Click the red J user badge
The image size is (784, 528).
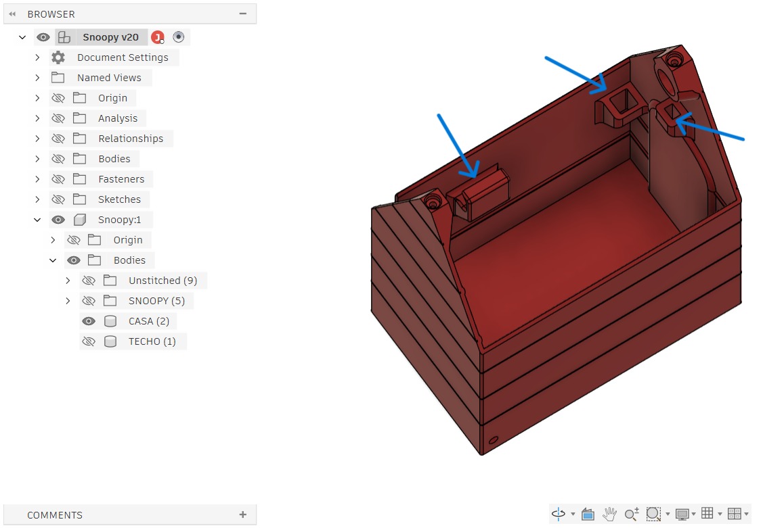(x=158, y=37)
